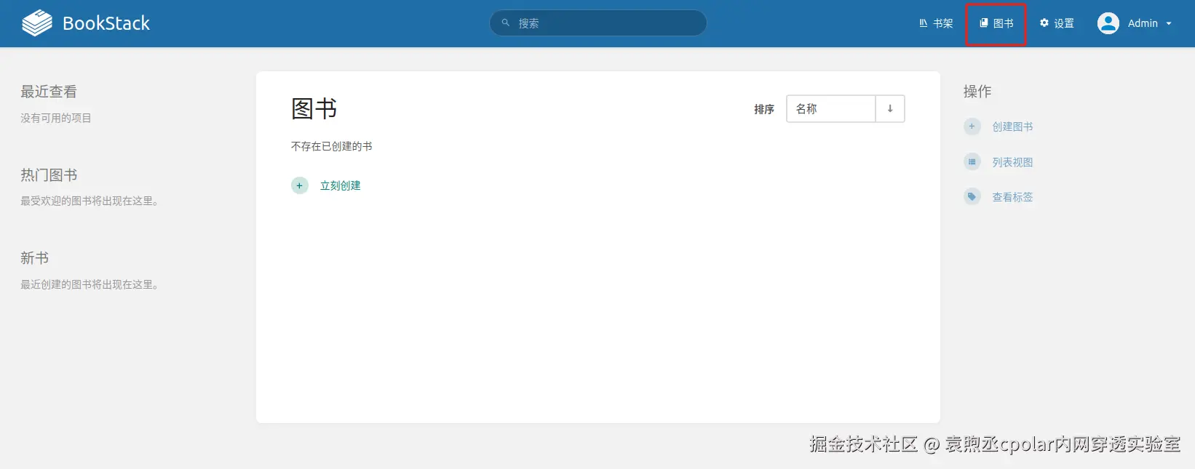Click the list icon beside 列表视图
1195x469 pixels.
(972, 161)
